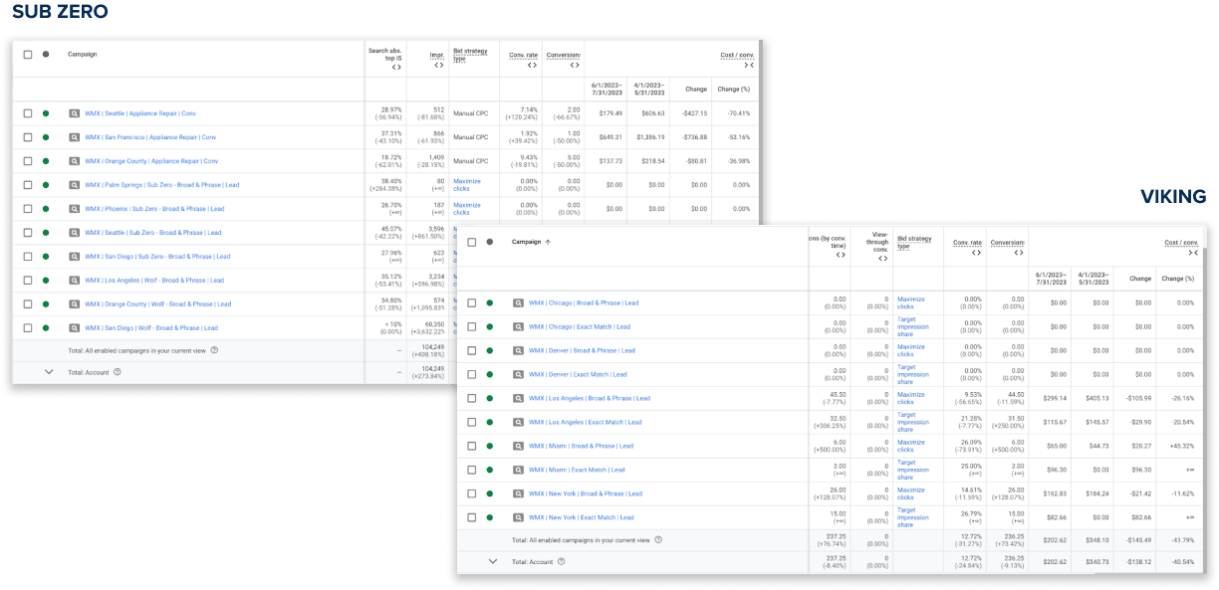This screenshot has height=590, width=1219.
Task: Expand the Impr. column arrows in Sub Zero table
Action: click(x=438, y=66)
